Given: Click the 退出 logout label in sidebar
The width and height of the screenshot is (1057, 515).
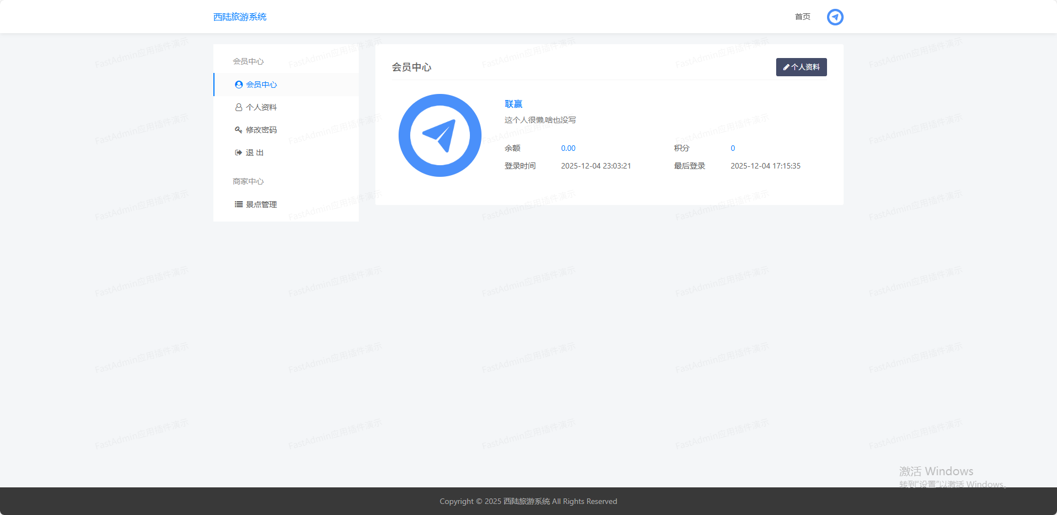Looking at the screenshot, I should click(255, 153).
